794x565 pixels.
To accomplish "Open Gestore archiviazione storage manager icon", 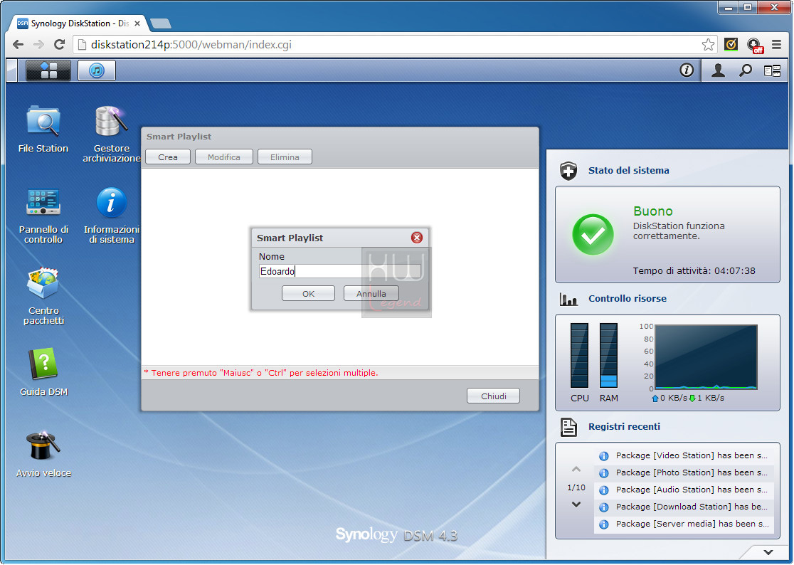I will pyautogui.click(x=111, y=122).
